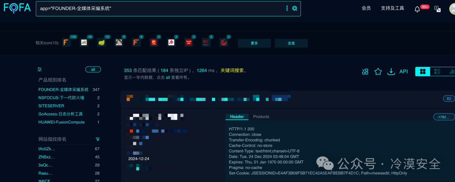The width and height of the screenshot is (455, 182).
Task: Click the funnel icon beside 网站指纹排名
Action: [x=98, y=139]
